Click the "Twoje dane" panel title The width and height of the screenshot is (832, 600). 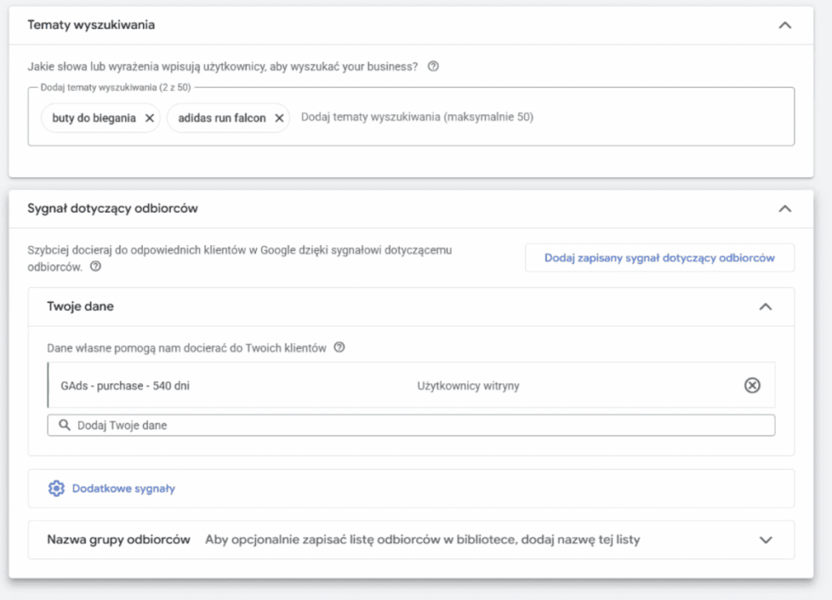(x=80, y=307)
